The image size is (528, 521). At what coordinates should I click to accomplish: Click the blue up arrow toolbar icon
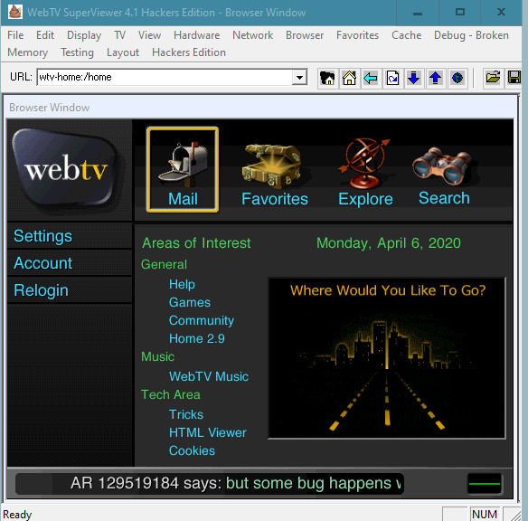click(436, 78)
